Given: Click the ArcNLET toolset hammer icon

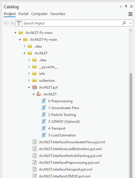Looking at the screenshot, I should pos(39,94).
